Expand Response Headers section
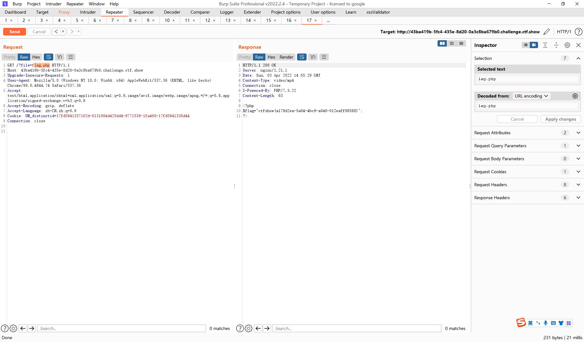The height and width of the screenshot is (342, 584). tap(527, 198)
